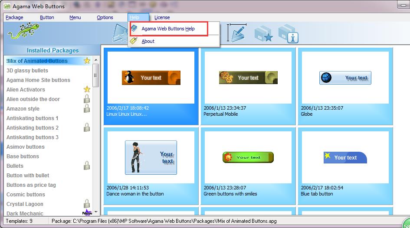Click the package list scroll-up arrow
410x228 pixels.
[96, 60]
